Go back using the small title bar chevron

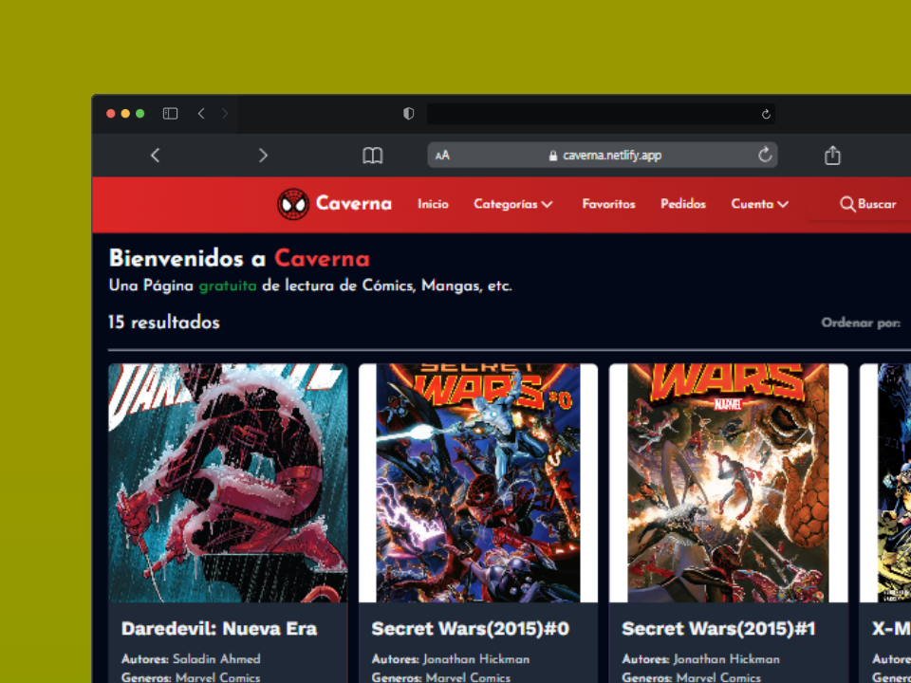click(x=201, y=114)
